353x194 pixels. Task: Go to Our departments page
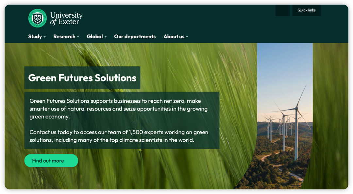pos(135,37)
